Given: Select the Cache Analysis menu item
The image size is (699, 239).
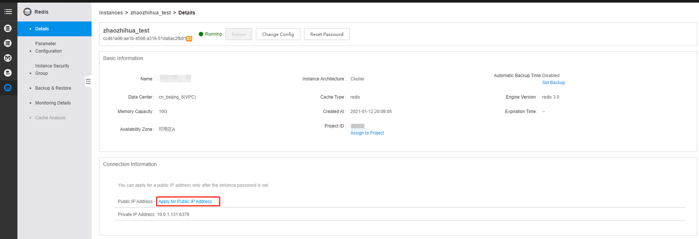Looking at the screenshot, I should [x=50, y=118].
